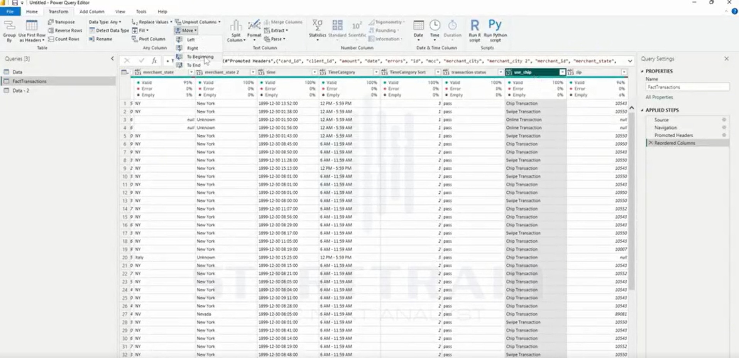Open settings gear for Source step
The image size is (739, 358).
click(724, 120)
